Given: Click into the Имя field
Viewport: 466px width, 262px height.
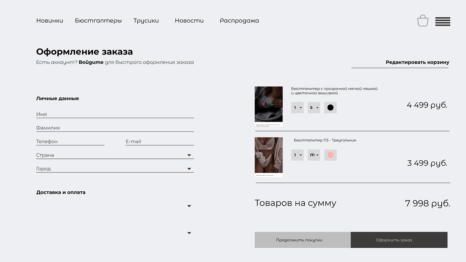Looking at the screenshot, I should [115, 114].
